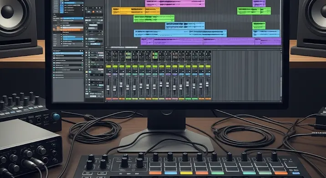The image size is (326, 178).
Task: Open the green EQ thumbnail on fourth mixer channel
Action: pos(128,56)
